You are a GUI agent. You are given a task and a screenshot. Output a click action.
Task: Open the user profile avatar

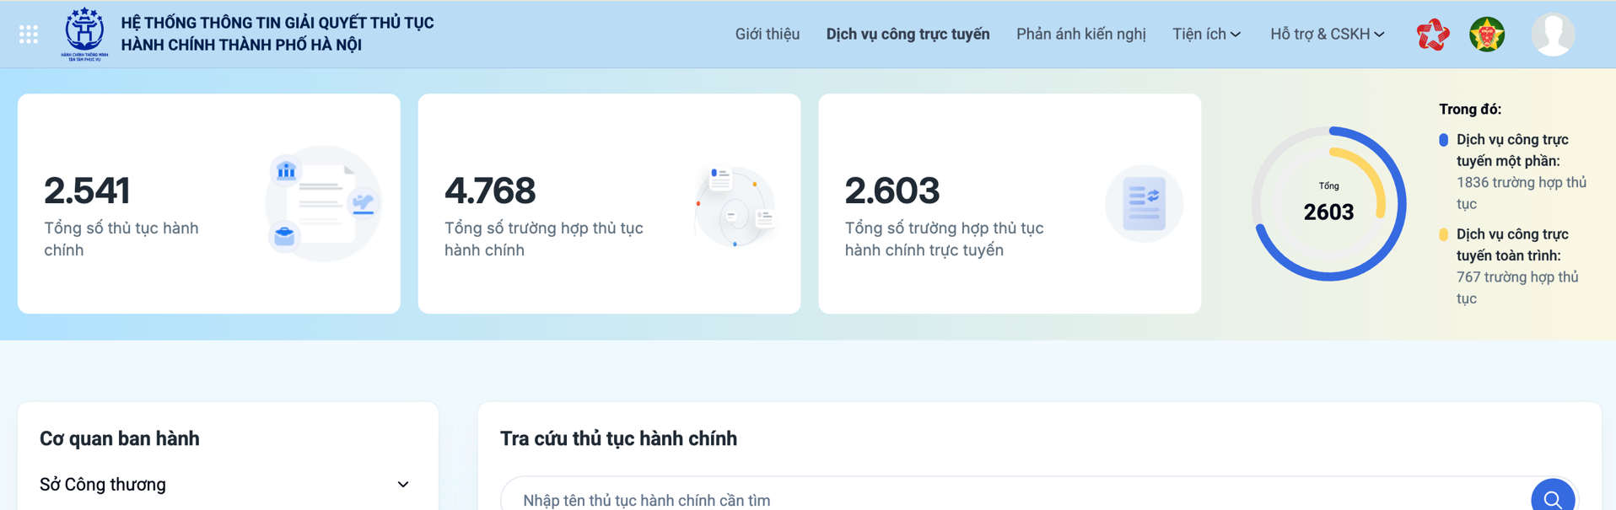1553,35
